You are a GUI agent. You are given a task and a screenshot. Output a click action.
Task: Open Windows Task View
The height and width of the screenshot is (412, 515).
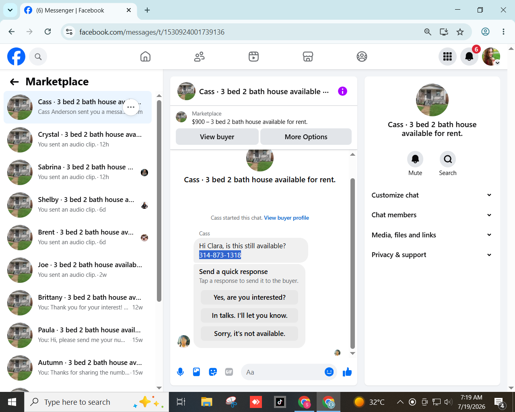pyautogui.click(x=181, y=402)
